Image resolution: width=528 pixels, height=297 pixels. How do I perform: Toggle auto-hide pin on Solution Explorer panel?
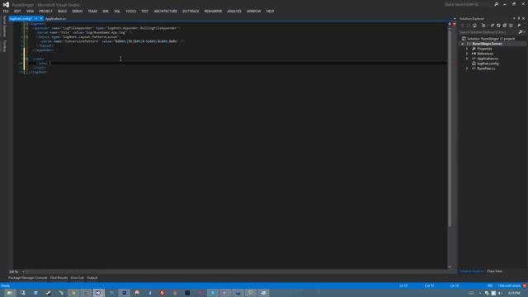tap(519, 18)
